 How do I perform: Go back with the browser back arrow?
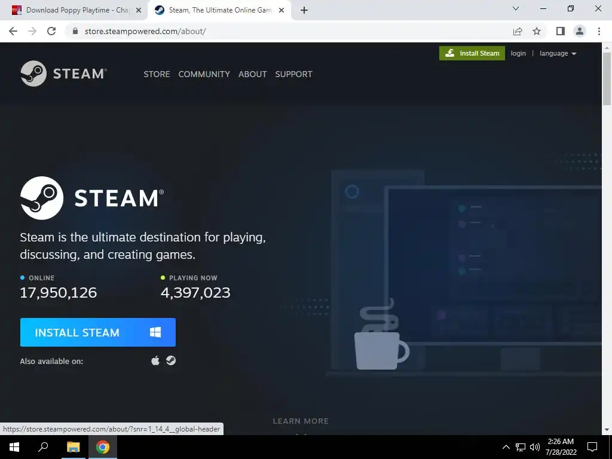(x=13, y=31)
